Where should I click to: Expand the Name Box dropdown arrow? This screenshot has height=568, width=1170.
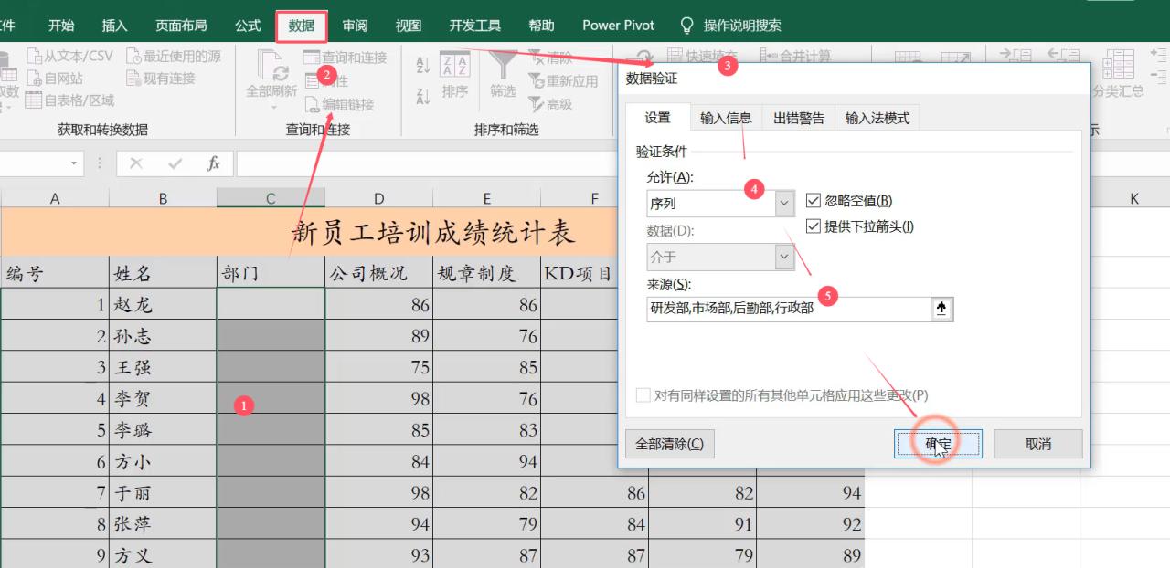[x=74, y=163]
